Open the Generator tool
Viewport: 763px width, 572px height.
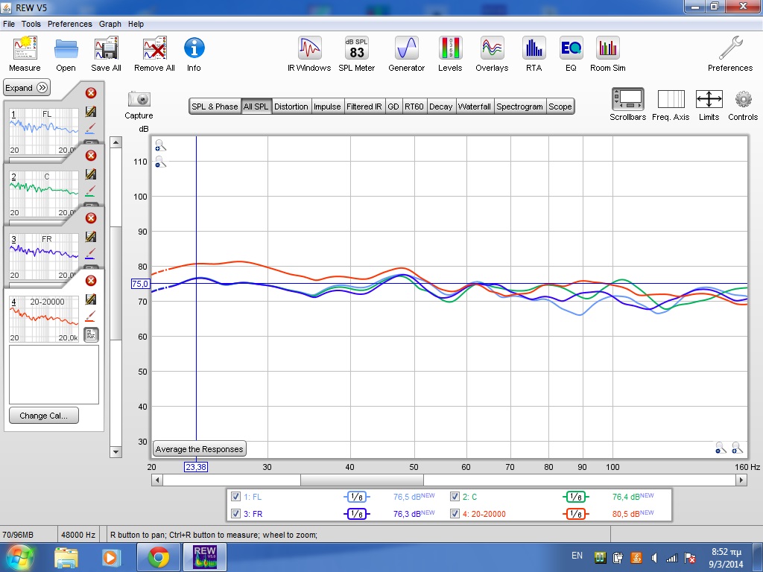click(406, 49)
